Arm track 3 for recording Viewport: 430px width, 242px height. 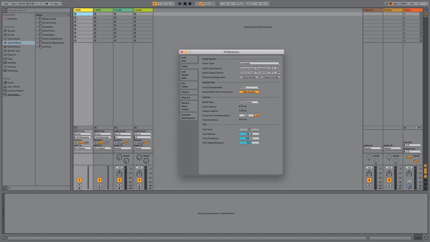click(x=119, y=188)
